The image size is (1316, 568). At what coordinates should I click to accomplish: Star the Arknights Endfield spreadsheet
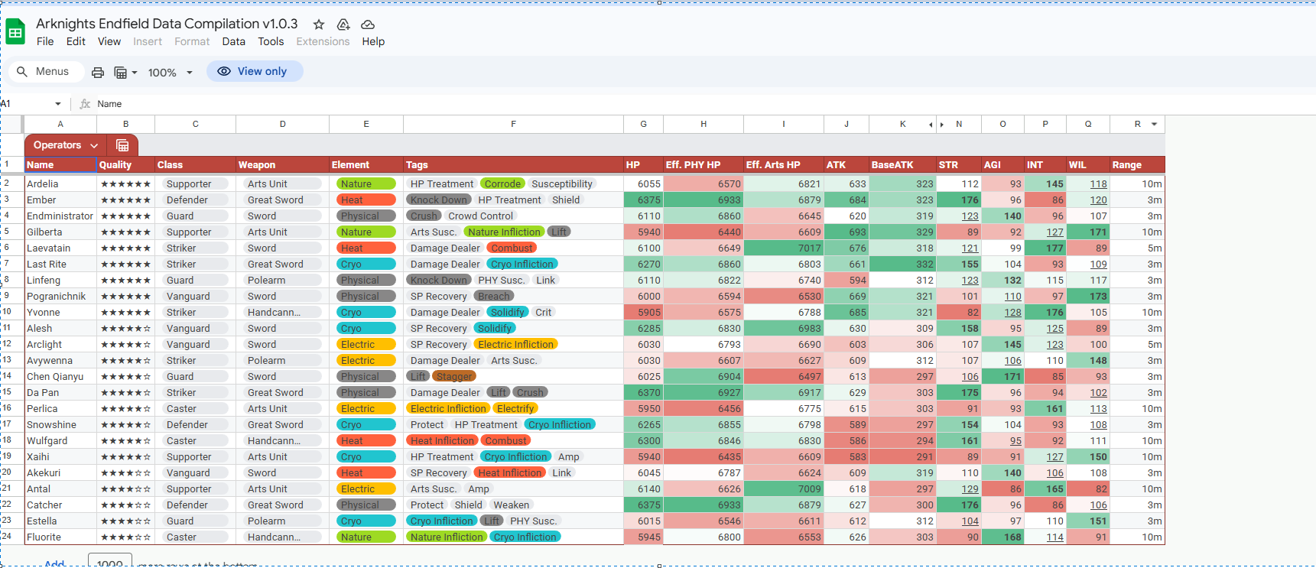[x=319, y=24]
